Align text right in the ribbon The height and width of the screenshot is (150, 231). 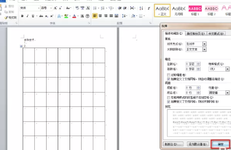pos(106,16)
